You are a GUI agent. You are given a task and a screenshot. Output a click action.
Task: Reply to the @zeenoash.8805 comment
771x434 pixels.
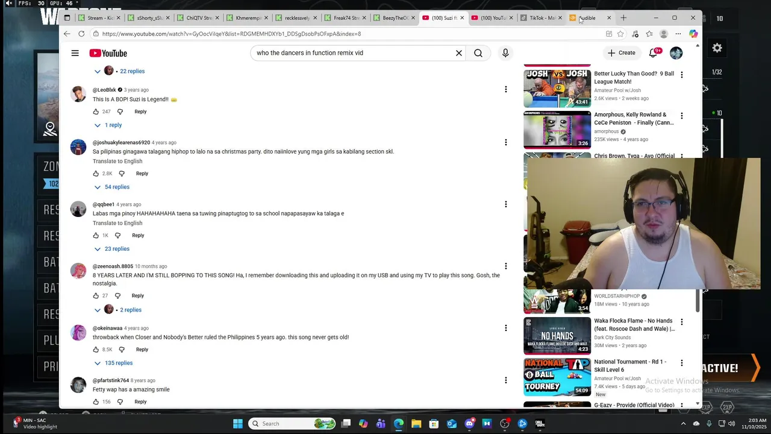pyautogui.click(x=138, y=296)
